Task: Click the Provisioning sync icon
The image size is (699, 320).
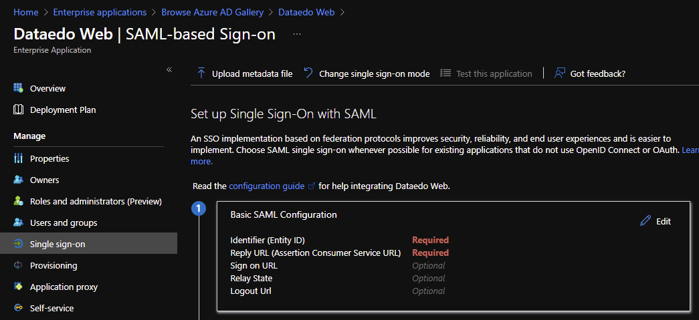Action: [x=18, y=265]
